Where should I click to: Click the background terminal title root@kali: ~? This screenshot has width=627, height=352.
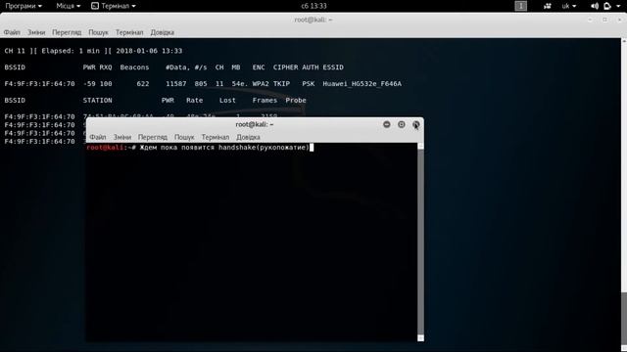(313, 20)
